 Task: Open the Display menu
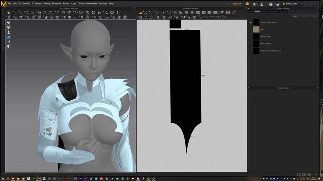(x=81, y=4)
